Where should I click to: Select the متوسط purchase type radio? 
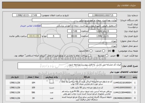coord(107,56)
